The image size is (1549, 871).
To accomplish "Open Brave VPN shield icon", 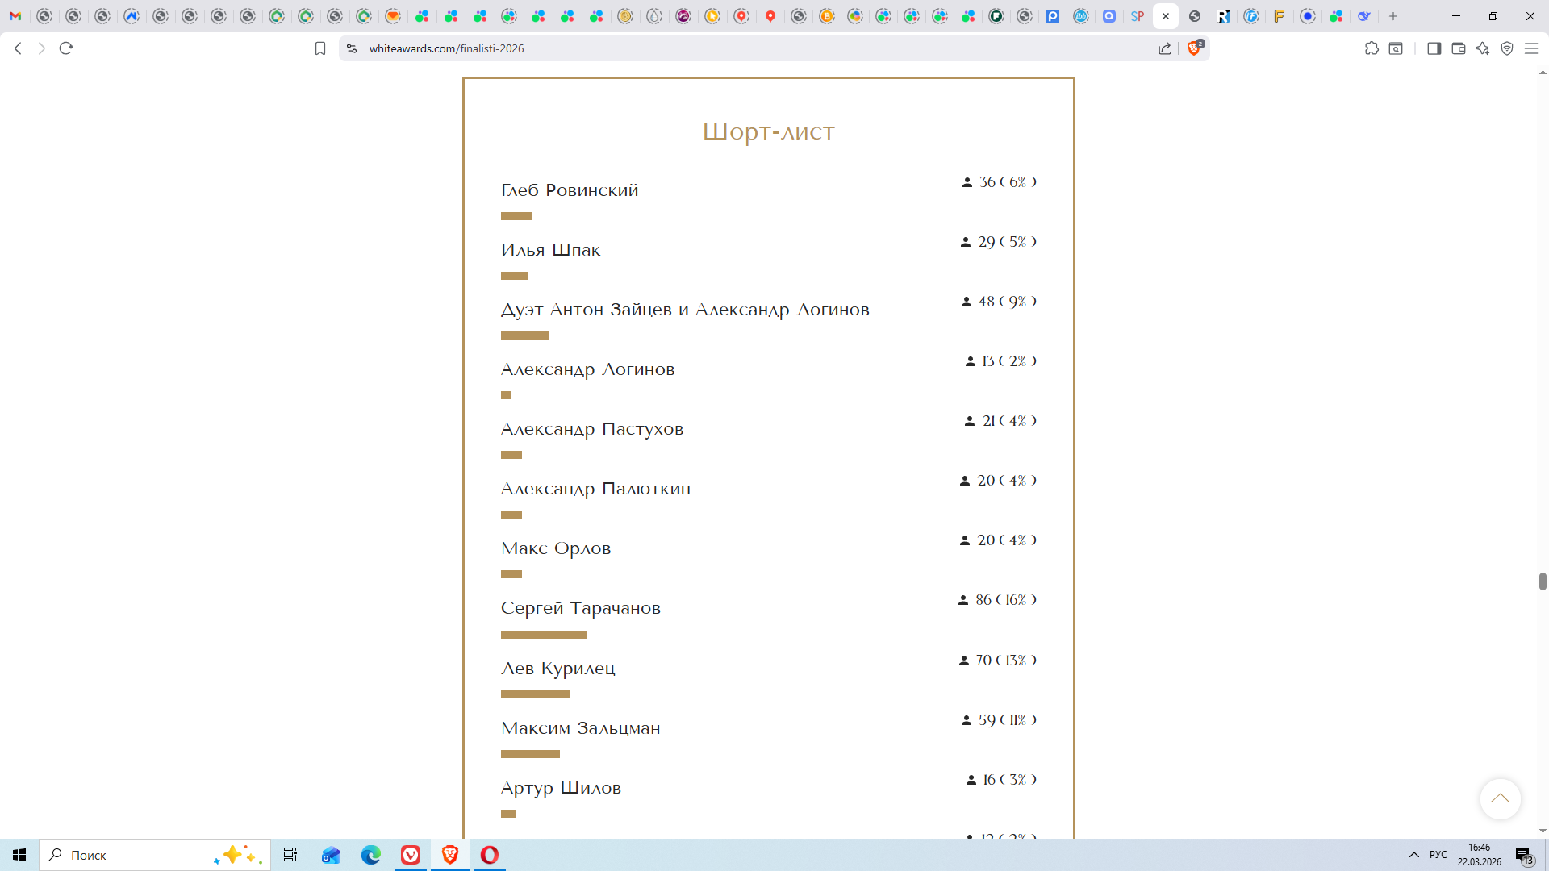I will [1507, 48].
